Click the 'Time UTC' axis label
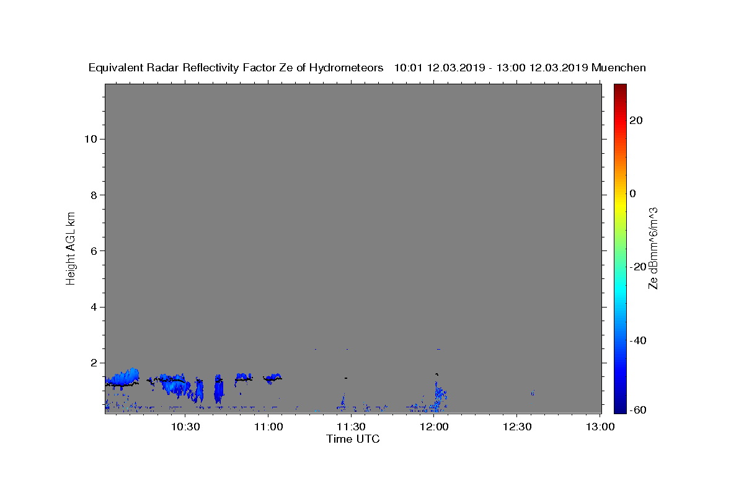The width and height of the screenshot is (744, 496). tap(353, 439)
